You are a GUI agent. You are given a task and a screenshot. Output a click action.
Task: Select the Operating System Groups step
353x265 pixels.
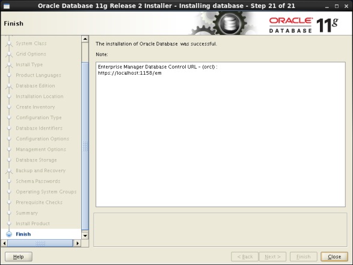(x=46, y=192)
